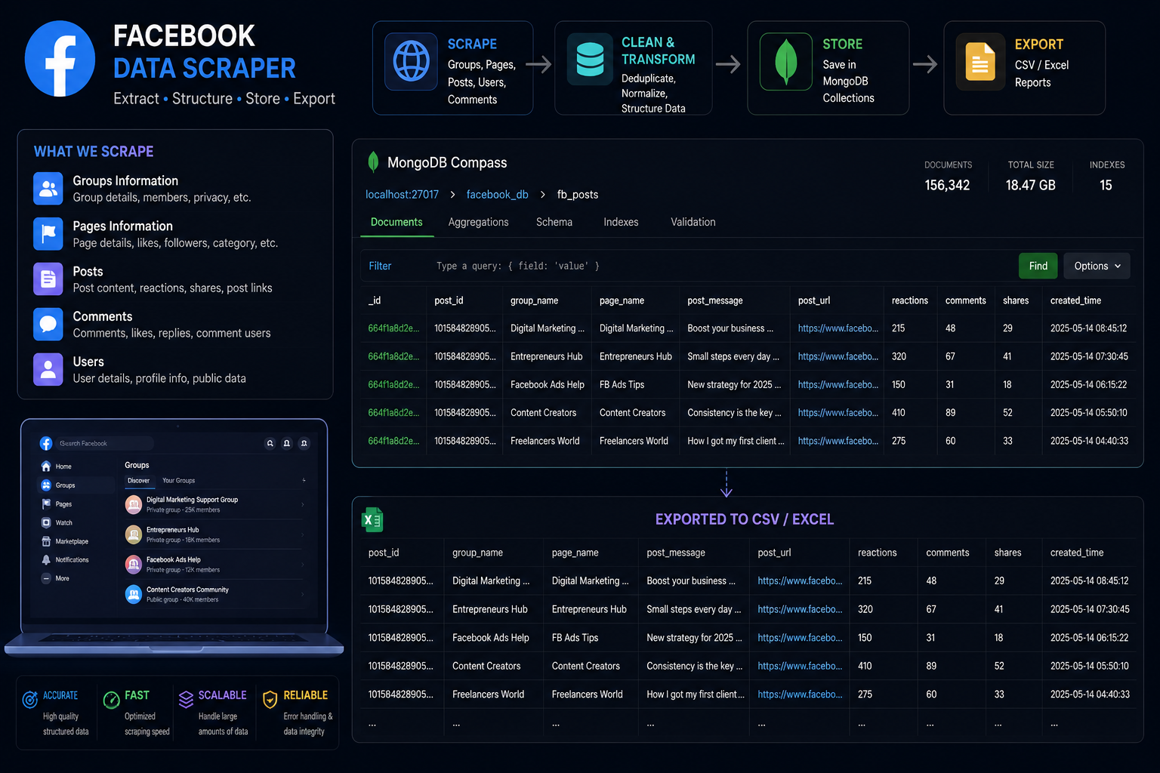The width and height of the screenshot is (1160, 773).
Task: Click the Reliable shield icon
Action: click(270, 700)
